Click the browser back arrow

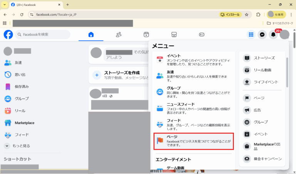coord(5,15)
